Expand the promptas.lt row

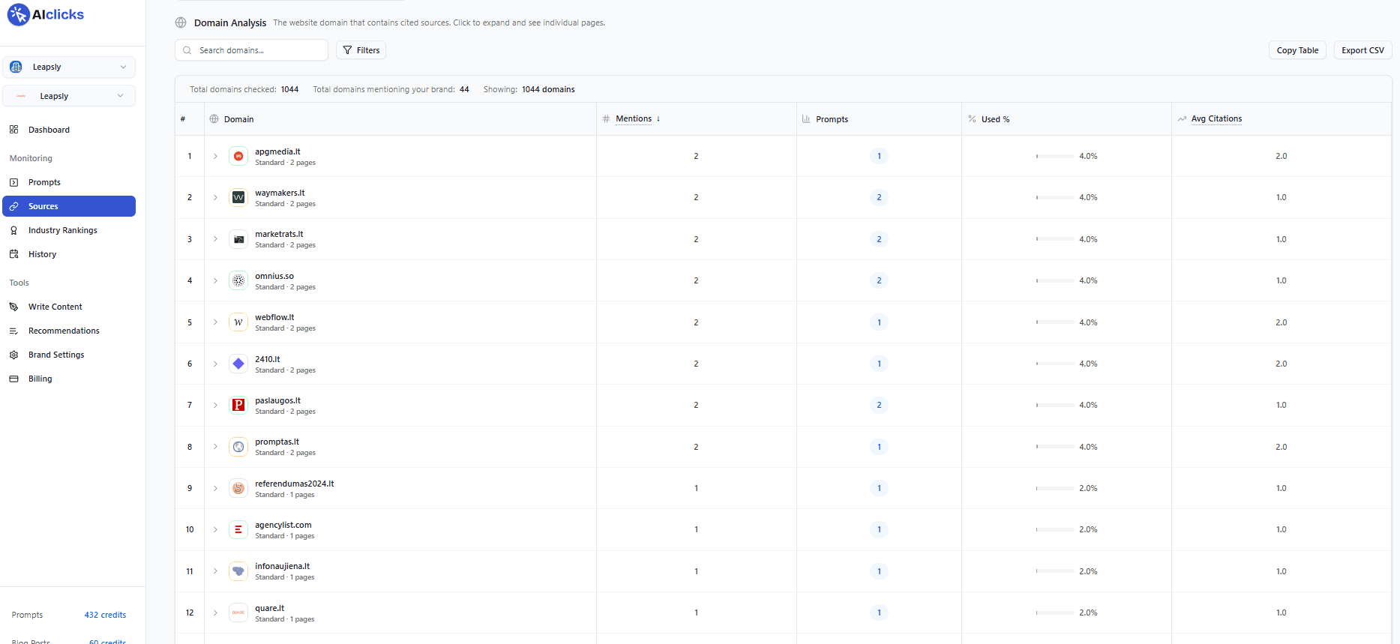point(215,447)
